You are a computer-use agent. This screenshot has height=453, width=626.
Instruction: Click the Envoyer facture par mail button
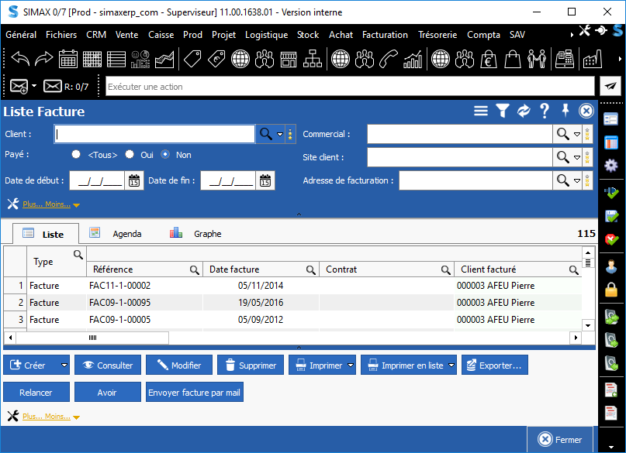195,393
